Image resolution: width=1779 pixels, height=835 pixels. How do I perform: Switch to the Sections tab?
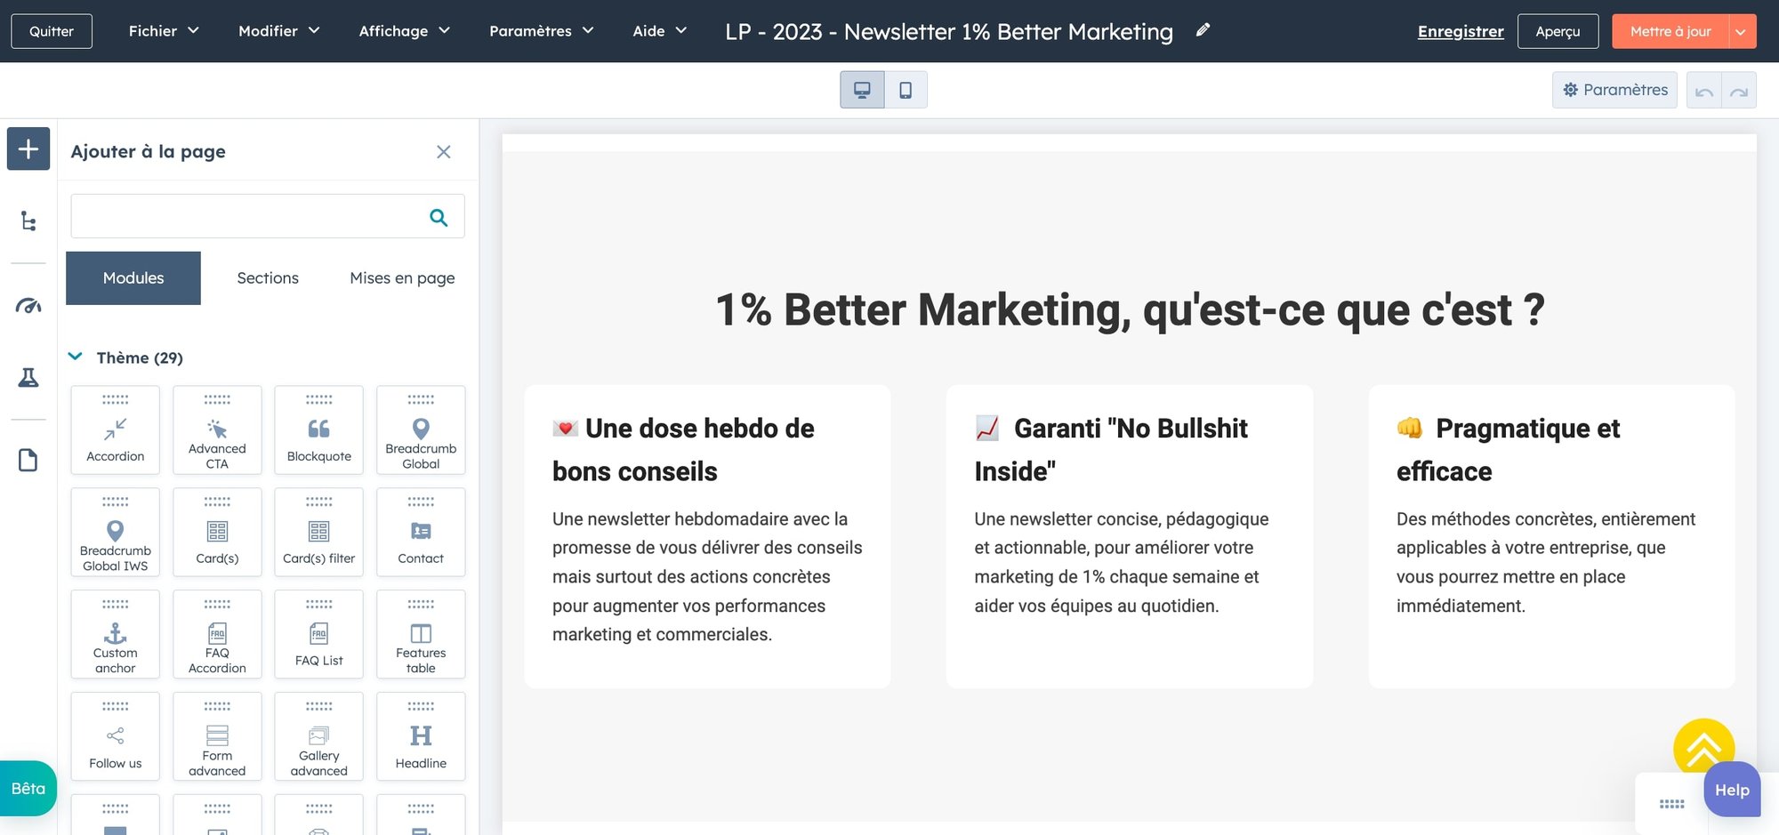coord(268,278)
